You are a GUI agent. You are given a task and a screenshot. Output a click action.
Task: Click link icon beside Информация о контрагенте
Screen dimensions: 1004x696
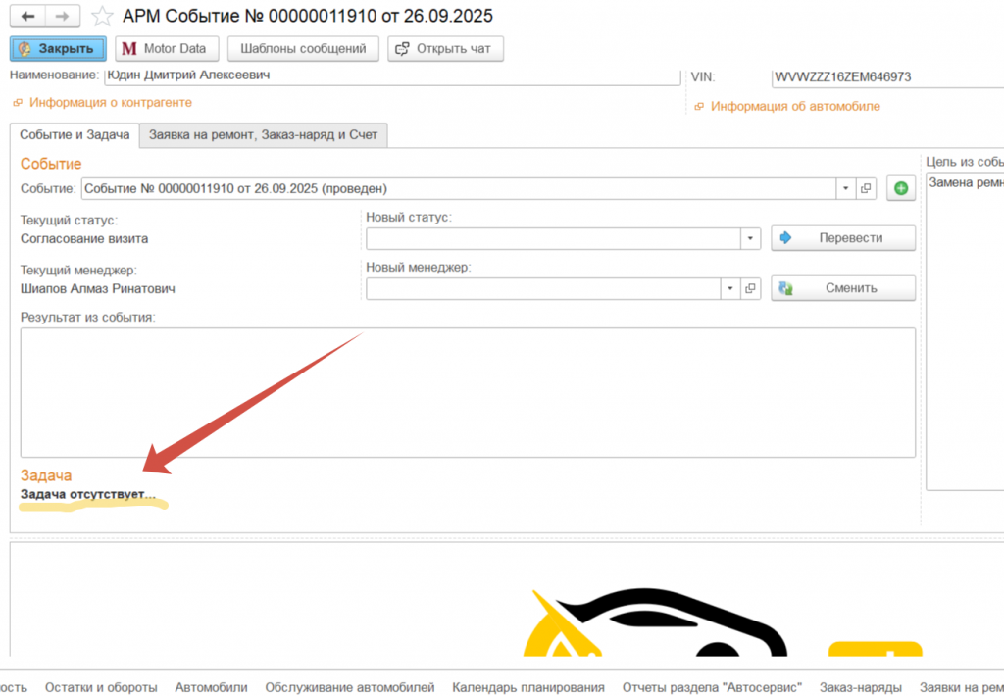point(17,103)
